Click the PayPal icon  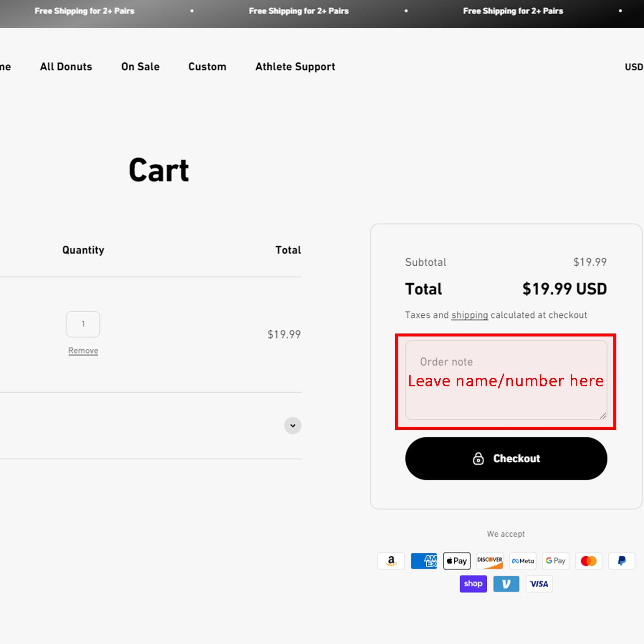[621, 561]
